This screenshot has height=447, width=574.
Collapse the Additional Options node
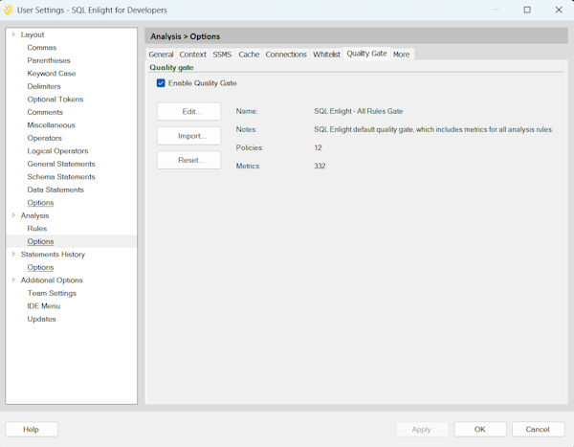[x=13, y=279]
